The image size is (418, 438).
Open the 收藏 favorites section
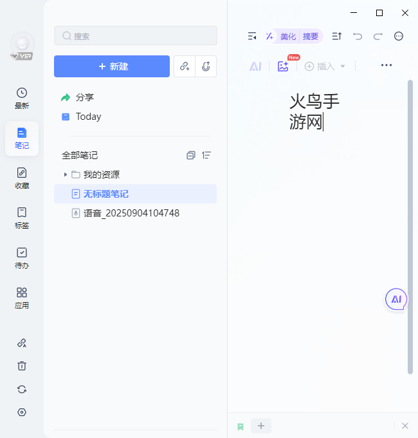pos(22,178)
